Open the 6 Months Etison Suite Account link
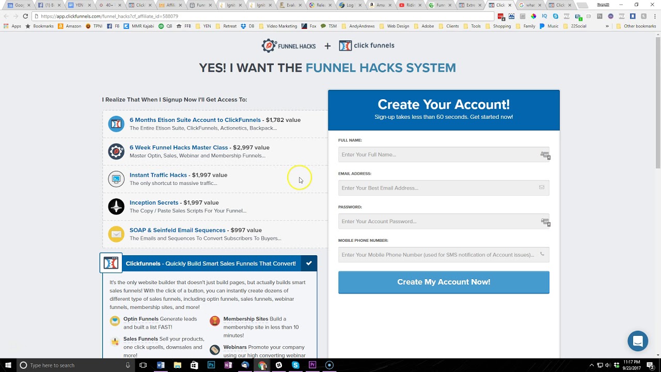This screenshot has height=372, width=661. pos(195,120)
